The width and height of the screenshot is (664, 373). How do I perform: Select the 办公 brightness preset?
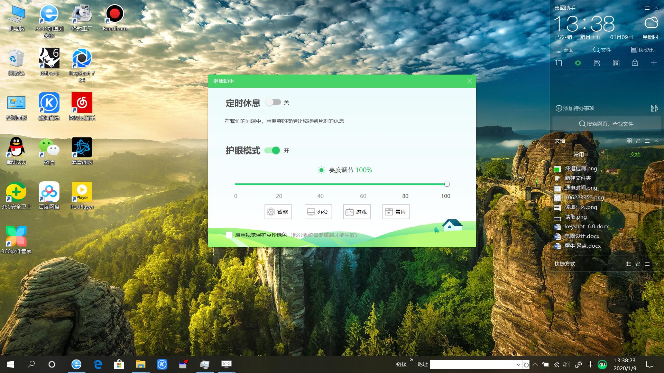click(x=318, y=212)
